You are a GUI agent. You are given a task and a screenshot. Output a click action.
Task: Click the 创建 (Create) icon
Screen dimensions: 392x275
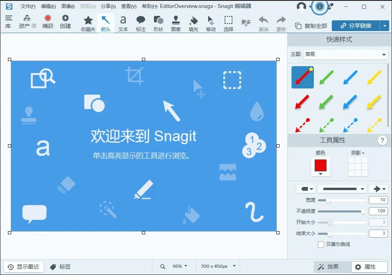click(x=65, y=23)
